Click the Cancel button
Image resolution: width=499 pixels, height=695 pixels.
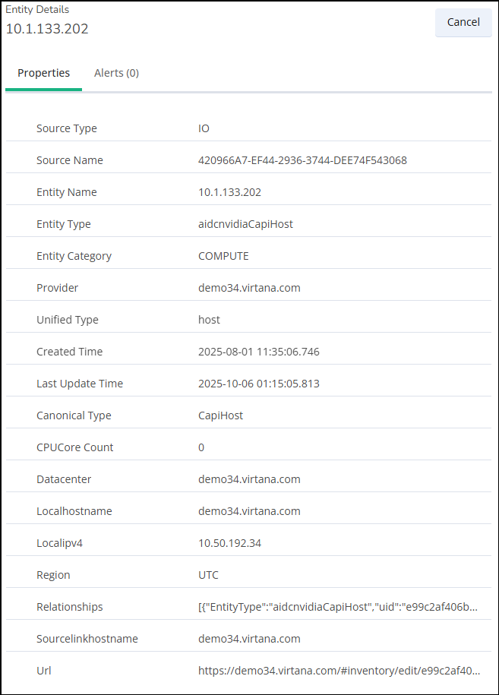pos(463,22)
